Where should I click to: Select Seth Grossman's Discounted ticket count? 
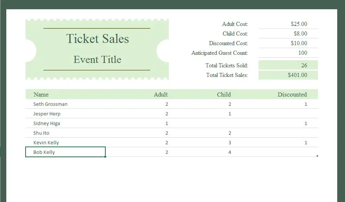coord(306,104)
